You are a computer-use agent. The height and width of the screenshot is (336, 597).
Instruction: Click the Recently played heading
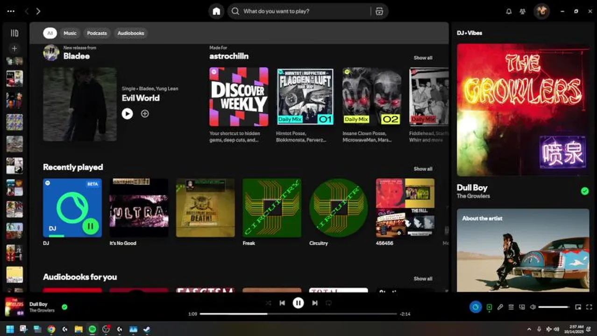(x=73, y=167)
